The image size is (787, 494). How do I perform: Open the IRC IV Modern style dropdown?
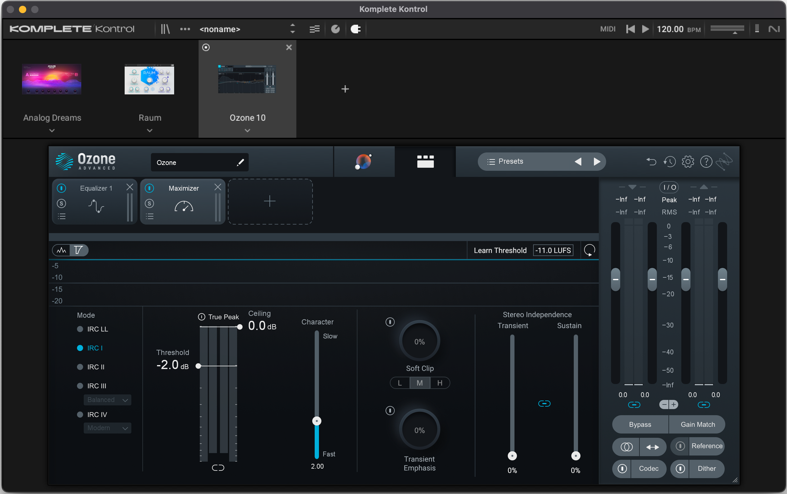108,428
